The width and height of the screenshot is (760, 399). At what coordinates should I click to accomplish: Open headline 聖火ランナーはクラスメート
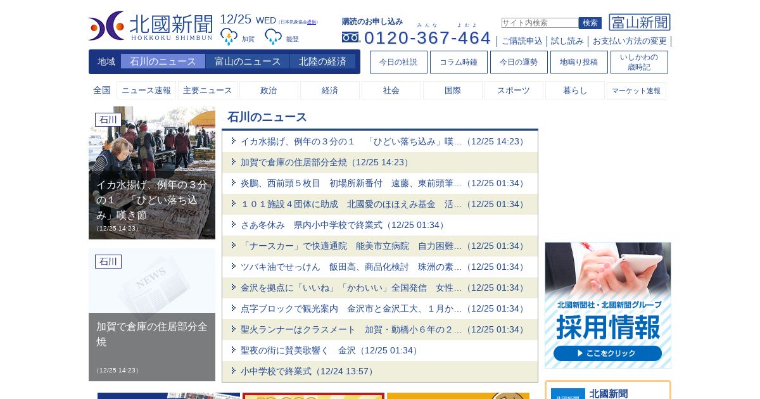pyautogui.click(x=380, y=329)
